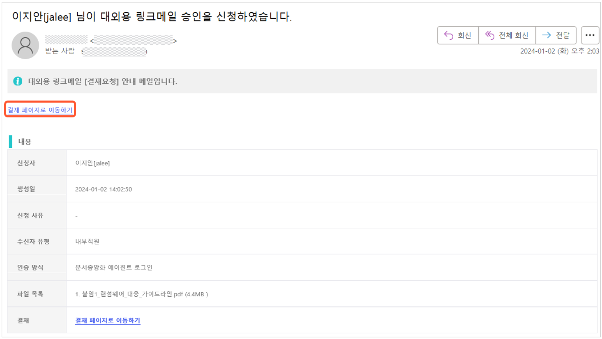Click the 회신 reply arrow button
The image size is (602, 339).
click(458, 35)
